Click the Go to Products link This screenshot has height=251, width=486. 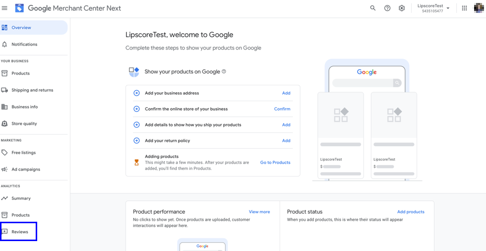(x=275, y=163)
